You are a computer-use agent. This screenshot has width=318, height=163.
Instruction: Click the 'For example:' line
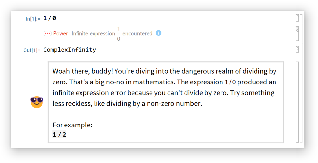tap(72, 125)
